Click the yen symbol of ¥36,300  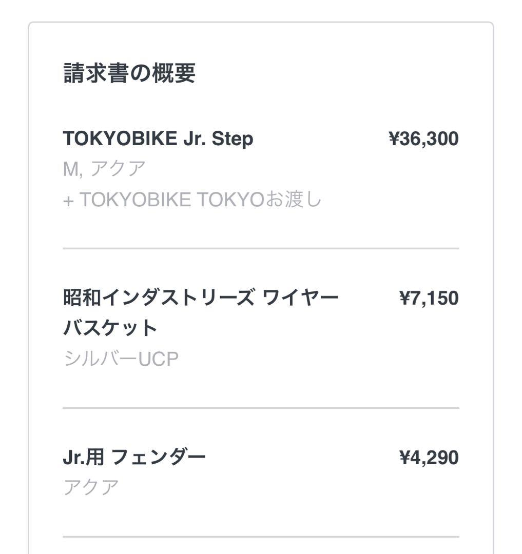(x=394, y=138)
